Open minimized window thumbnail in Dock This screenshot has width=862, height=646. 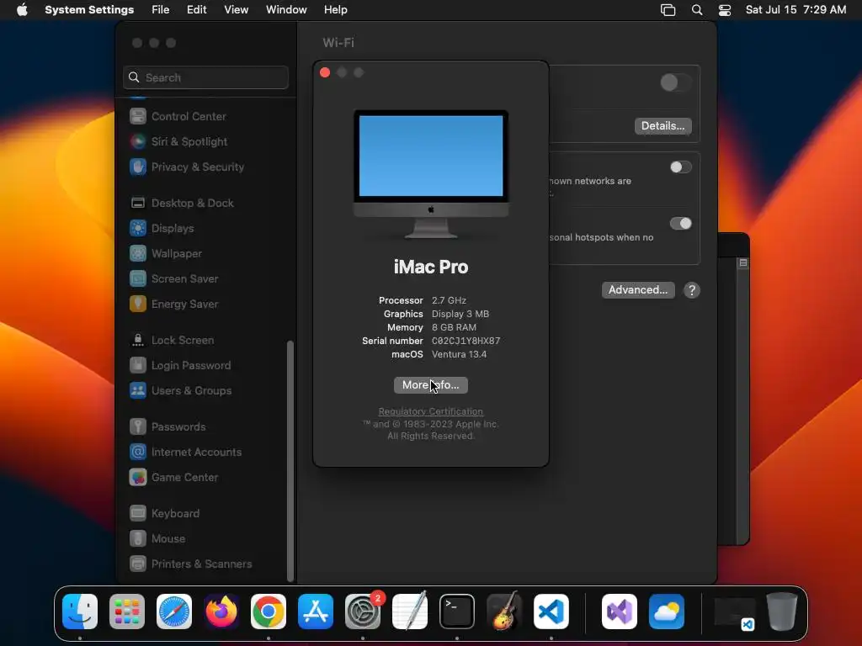[x=734, y=613]
